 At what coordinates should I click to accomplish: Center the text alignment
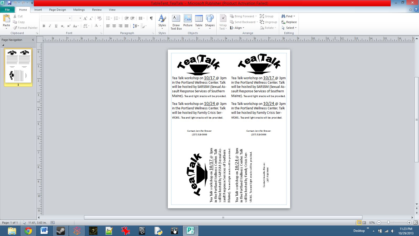coord(114,26)
